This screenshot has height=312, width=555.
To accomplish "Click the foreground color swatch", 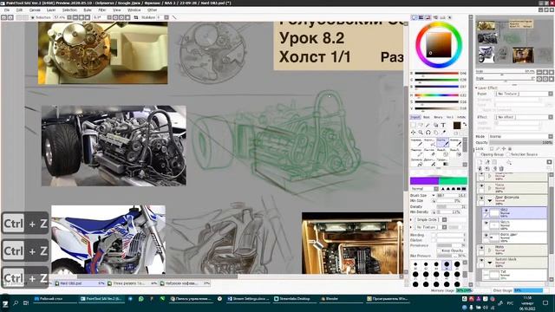I will [x=457, y=125].
